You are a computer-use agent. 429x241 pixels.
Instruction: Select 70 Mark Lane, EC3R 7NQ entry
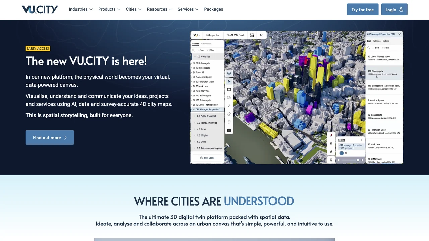384,146
